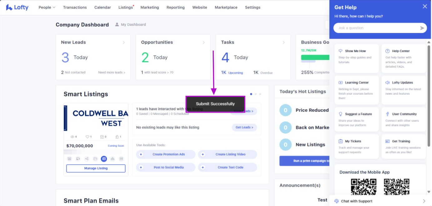
Task: Click the send arrow in Ask a question
Action: (x=422, y=28)
